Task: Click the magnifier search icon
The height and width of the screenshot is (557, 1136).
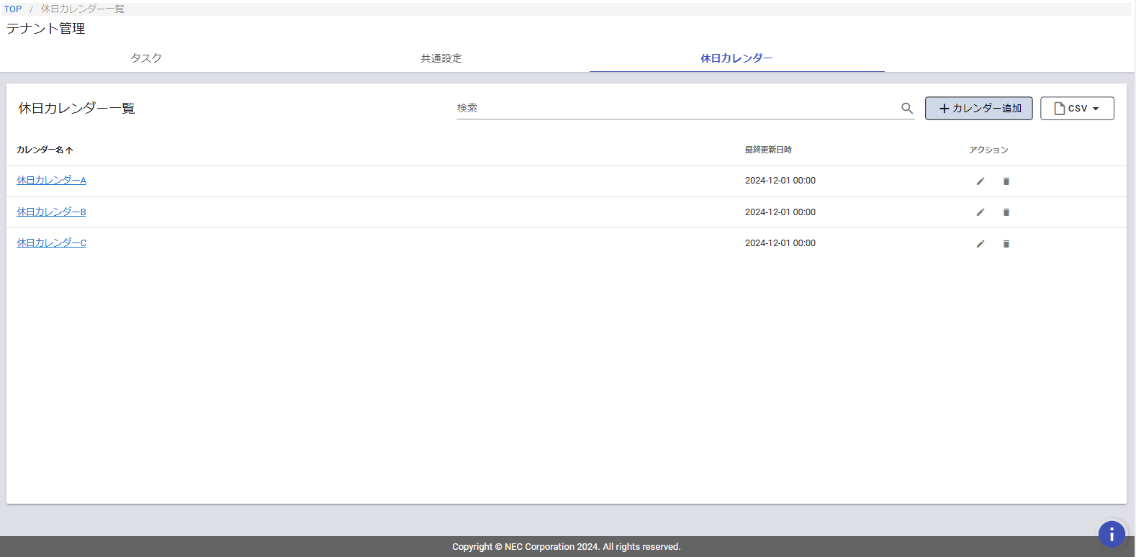Action: [x=906, y=108]
